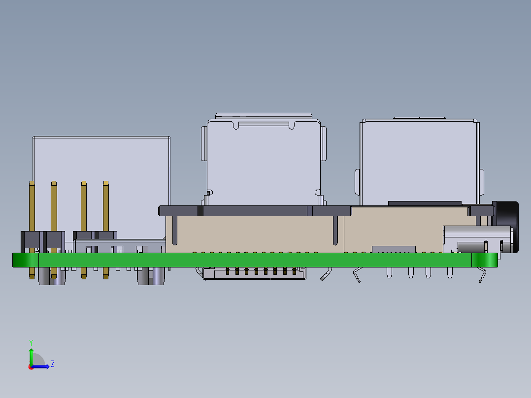Select the right metal connector shield housing
This screenshot has width=531, height=398.
tap(419, 162)
